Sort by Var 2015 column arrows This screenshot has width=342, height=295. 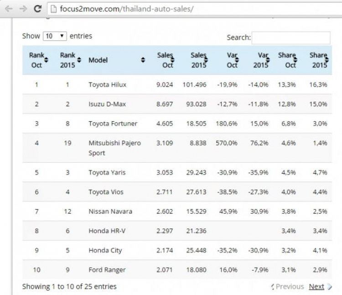(268, 60)
